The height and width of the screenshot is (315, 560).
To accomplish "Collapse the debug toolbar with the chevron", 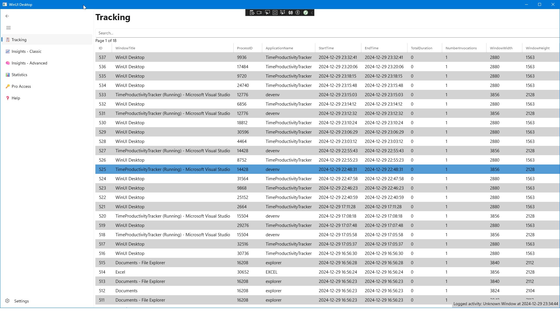I will (x=312, y=13).
